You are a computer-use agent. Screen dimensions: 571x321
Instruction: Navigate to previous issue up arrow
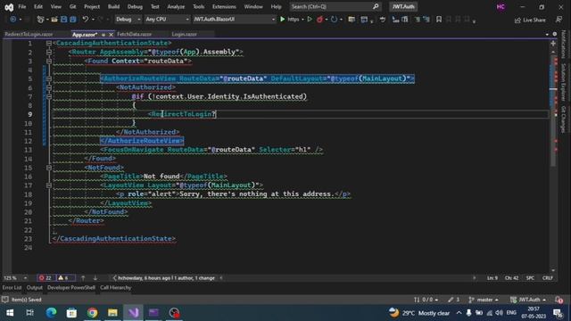pos(83,278)
